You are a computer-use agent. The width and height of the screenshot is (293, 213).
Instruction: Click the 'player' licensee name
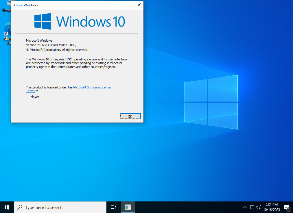tap(35, 97)
